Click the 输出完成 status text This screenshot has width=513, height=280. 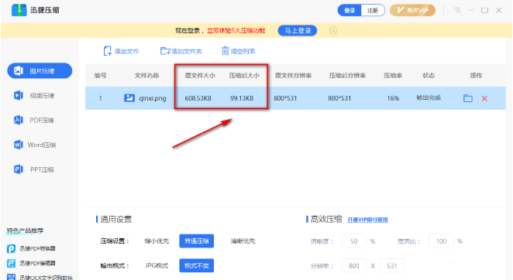429,97
